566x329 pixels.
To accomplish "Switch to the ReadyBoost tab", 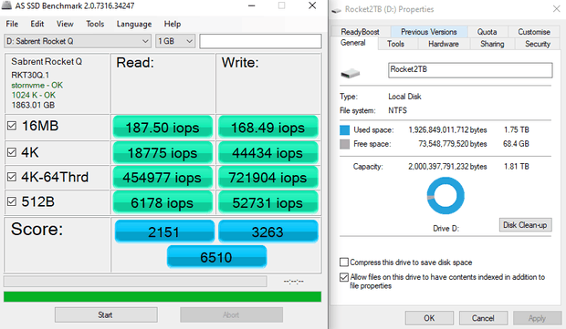I will click(x=360, y=32).
